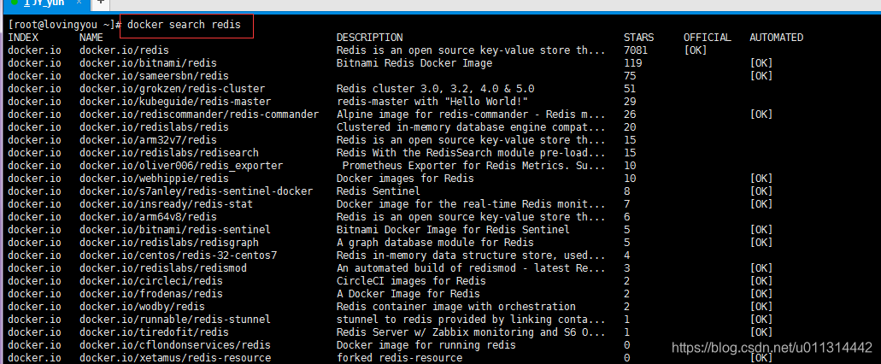Select docker.io/redis image name
The width and height of the screenshot is (881, 364).
tap(124, 50)
